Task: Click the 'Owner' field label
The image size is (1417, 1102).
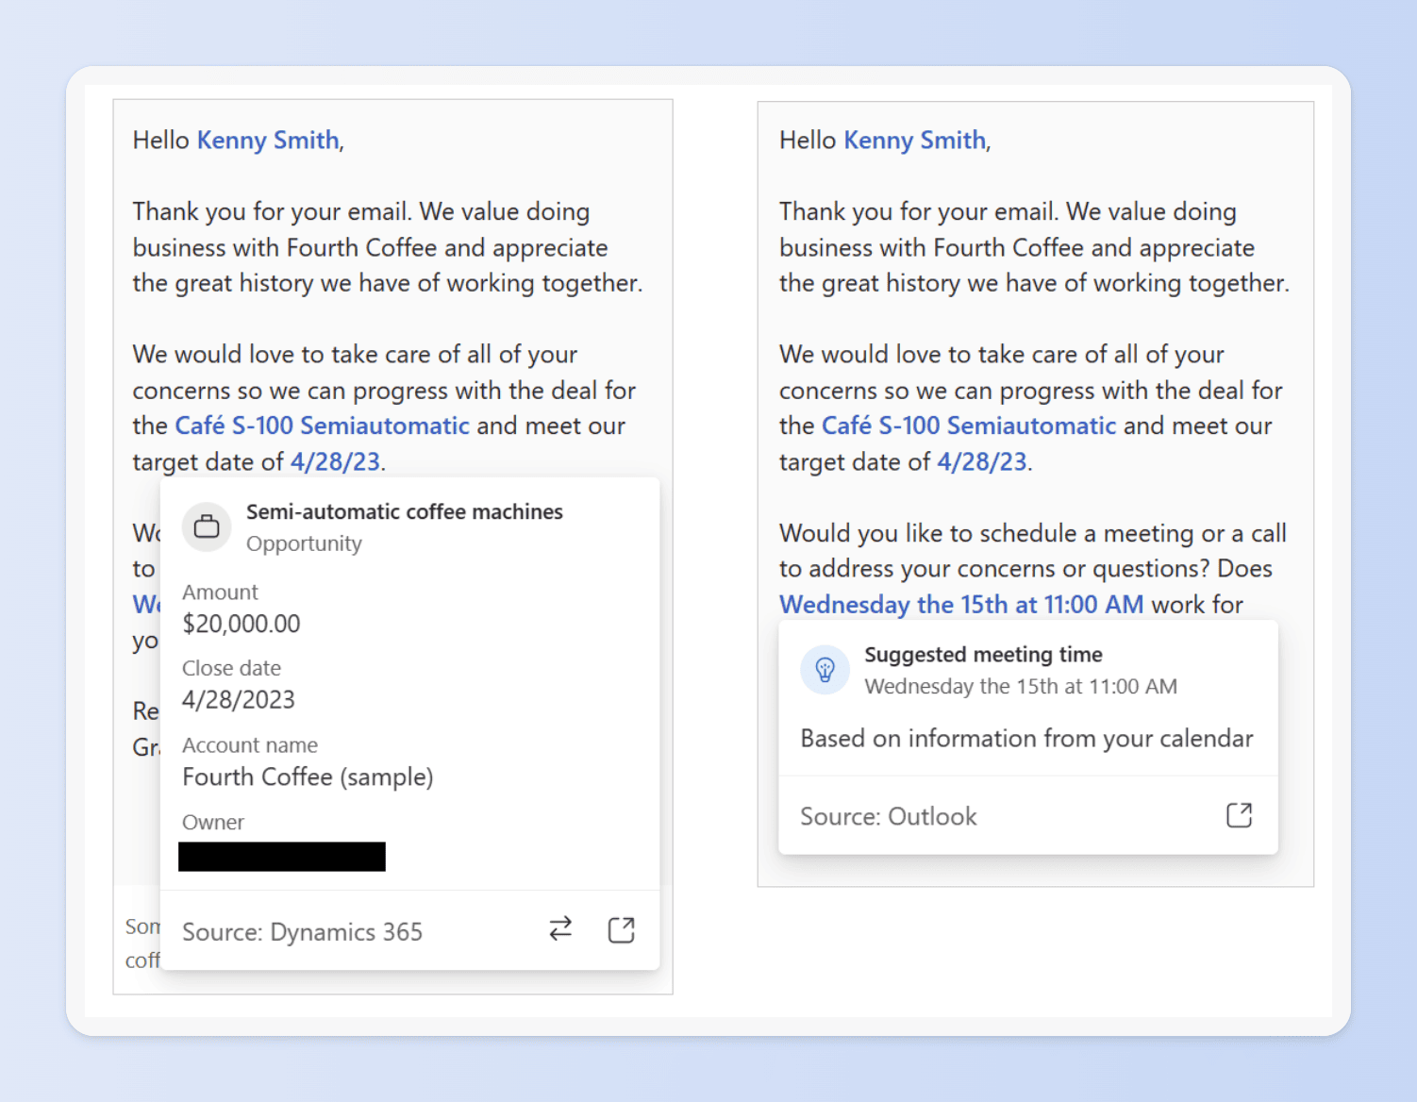Action: [x=213, y=822]
